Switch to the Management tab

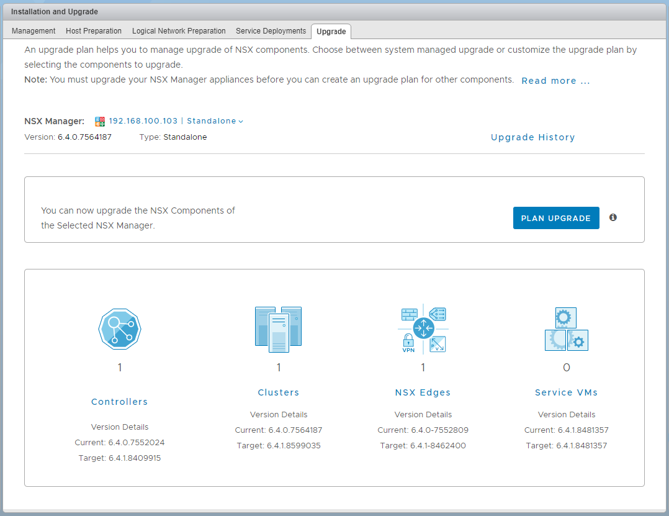[x=34, y=30]
